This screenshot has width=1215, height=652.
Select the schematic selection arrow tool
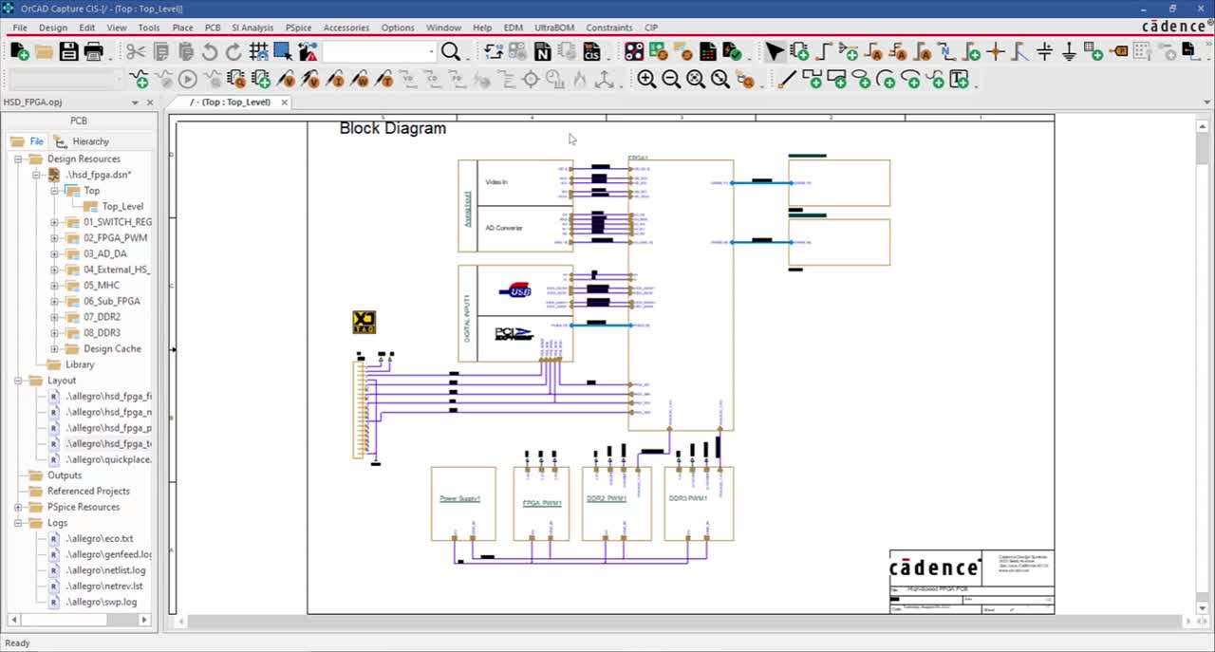click(x=776, y=52)
